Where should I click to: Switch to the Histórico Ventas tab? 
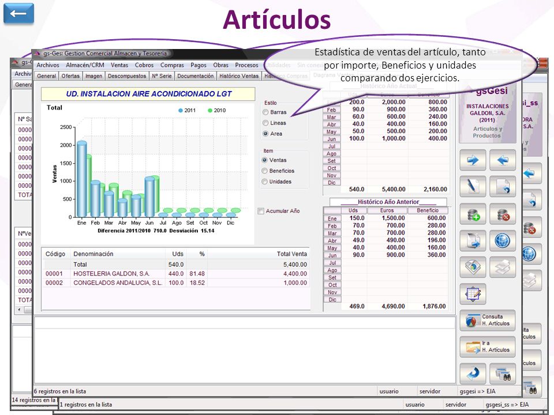[x=239, y=76]
